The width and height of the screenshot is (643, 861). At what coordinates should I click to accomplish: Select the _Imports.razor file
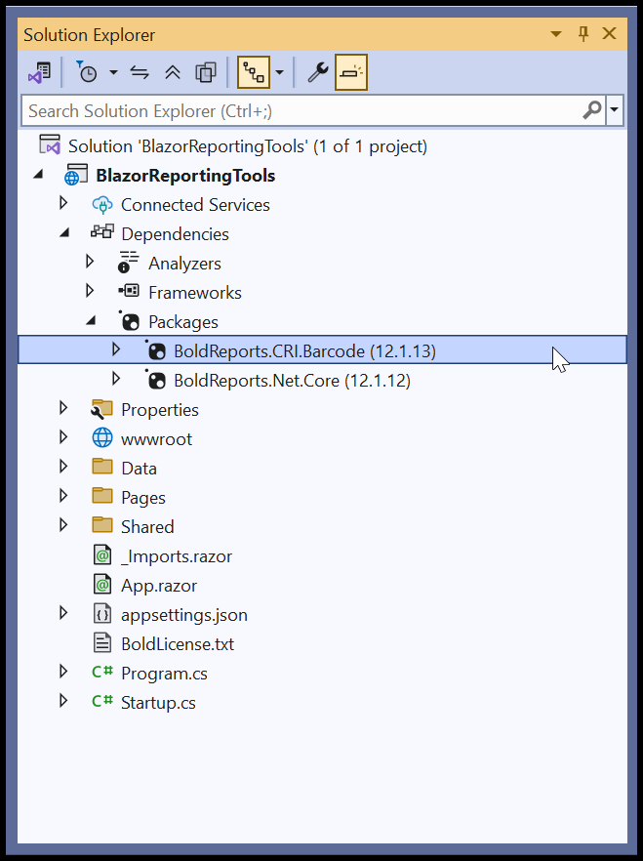[176, 556]
